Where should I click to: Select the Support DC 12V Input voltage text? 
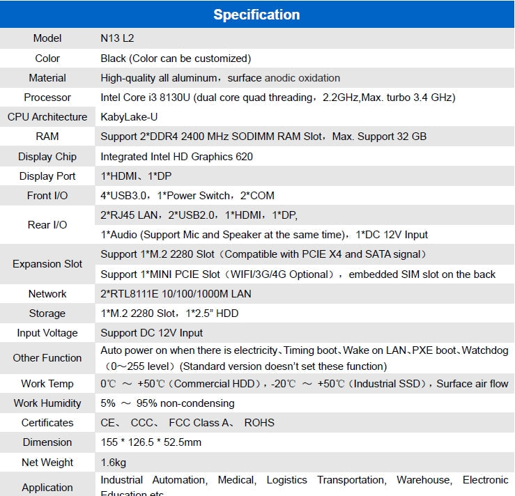tap(152, 333)
